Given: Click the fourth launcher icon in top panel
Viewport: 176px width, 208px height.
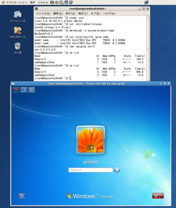Looking at the screenshot, I should click(x=66, y=2).
